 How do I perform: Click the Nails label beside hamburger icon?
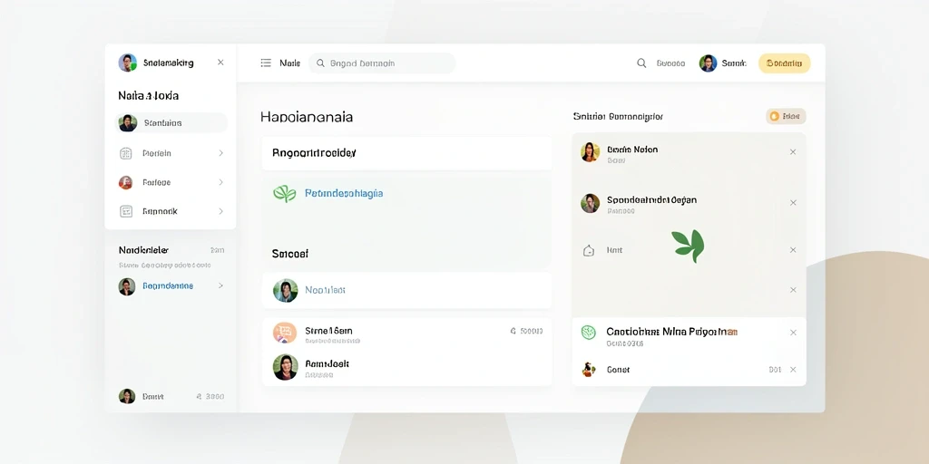289,63
